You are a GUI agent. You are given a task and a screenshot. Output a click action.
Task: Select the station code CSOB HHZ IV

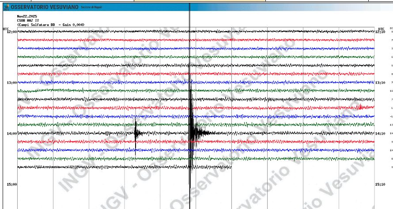click(28, 21)
